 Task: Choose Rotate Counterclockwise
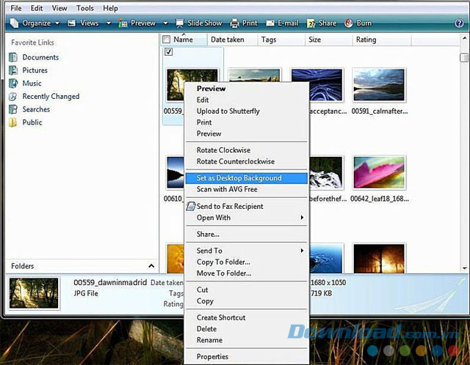(247, 161)
